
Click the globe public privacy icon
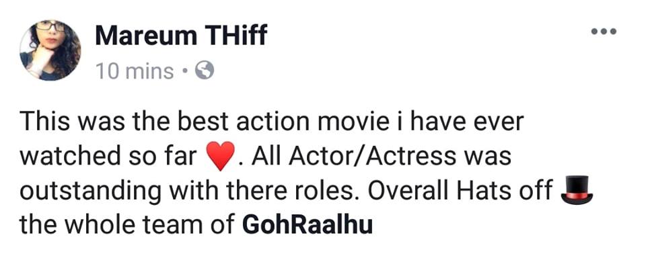tap(204, 71)
